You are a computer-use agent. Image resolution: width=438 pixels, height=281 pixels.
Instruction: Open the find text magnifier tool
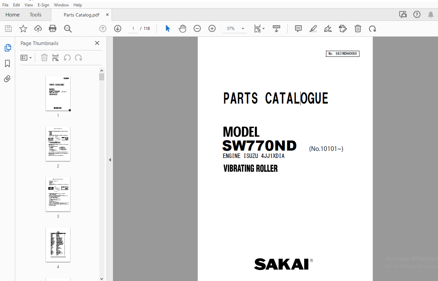[68, 29]
